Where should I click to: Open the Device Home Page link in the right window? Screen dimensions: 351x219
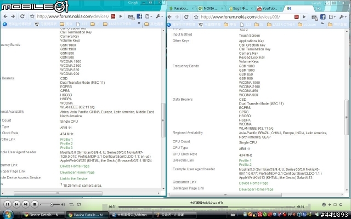pyautogui.click(x=253, y=183)
